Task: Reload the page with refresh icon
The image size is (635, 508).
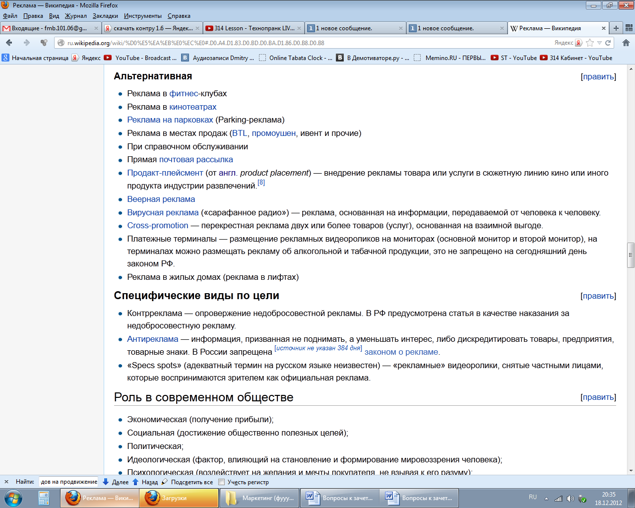Action: 608,43
